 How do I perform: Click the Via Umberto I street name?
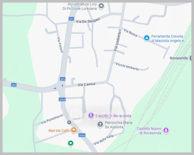[117, 40]
